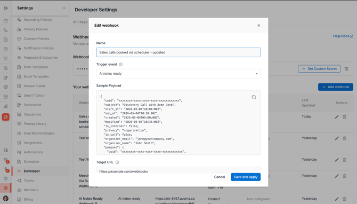The height and width of the screenshot is (204, 357).
Task: Open the user profile avatar
Action: pos(6,198)
